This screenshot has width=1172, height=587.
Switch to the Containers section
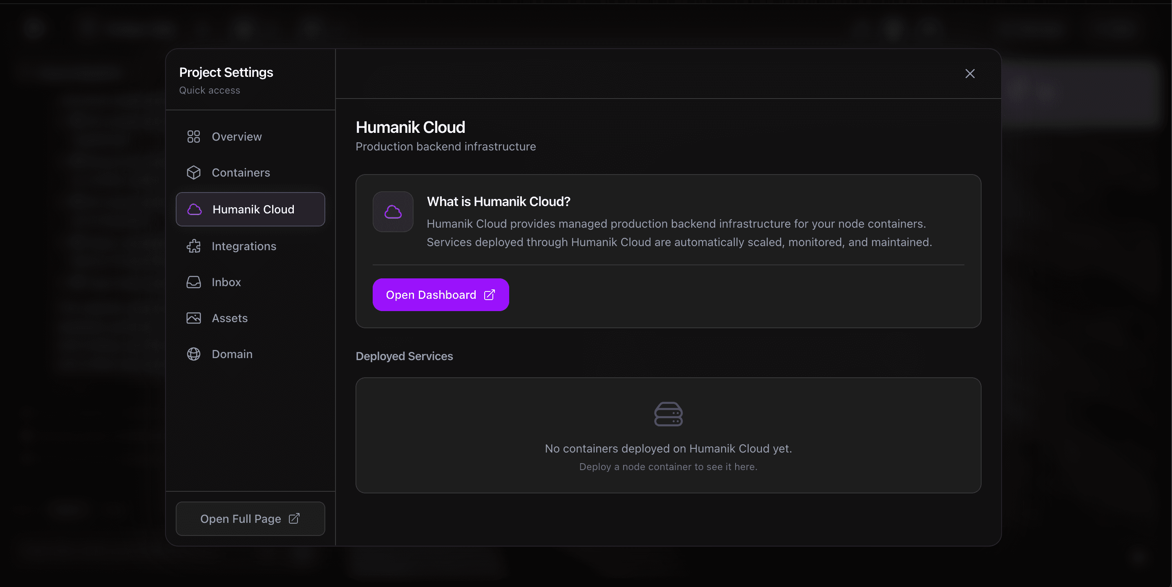pos(240,173)
